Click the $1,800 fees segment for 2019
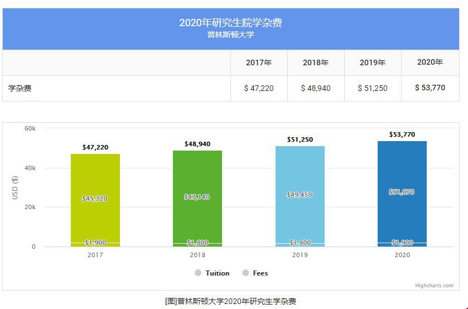 [300, 245]
